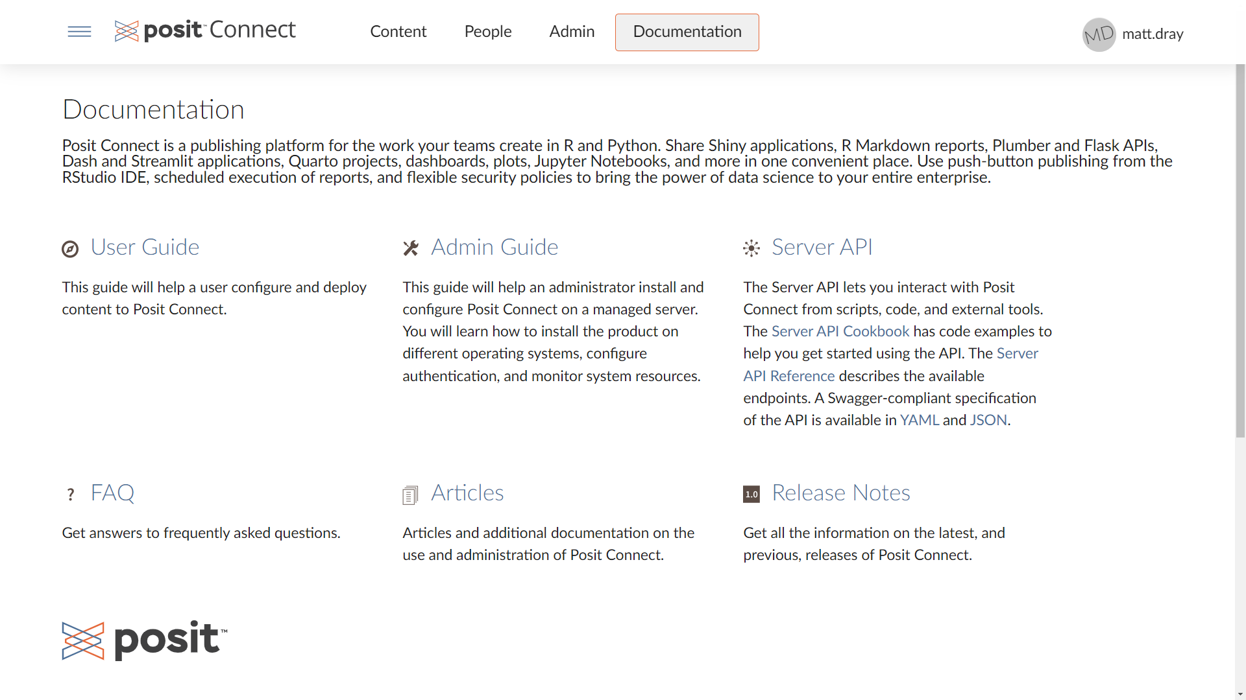This screenshot has height=700, width=1246.
Task: Open the YAML specification link
Action: click(919, 420)
